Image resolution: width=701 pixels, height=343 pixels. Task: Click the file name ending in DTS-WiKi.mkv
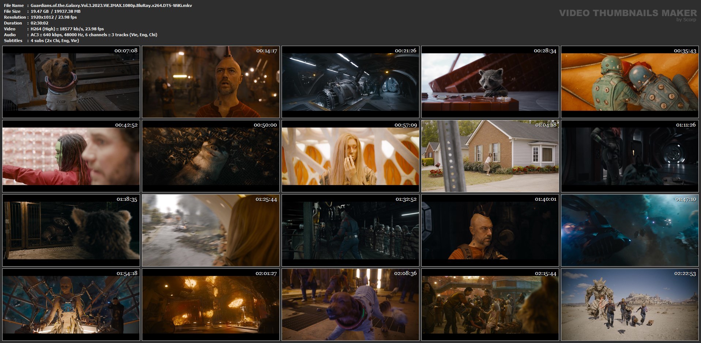click(x=111, y=5)
